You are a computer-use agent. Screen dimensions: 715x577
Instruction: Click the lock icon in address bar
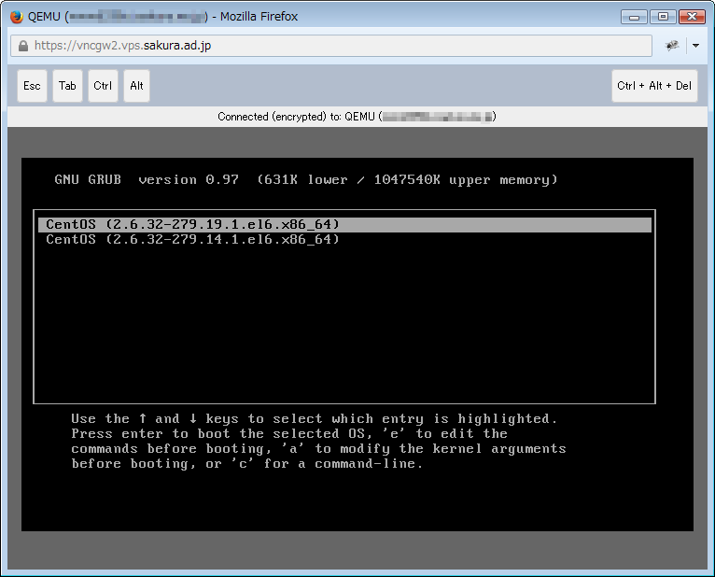coord(22,46)
